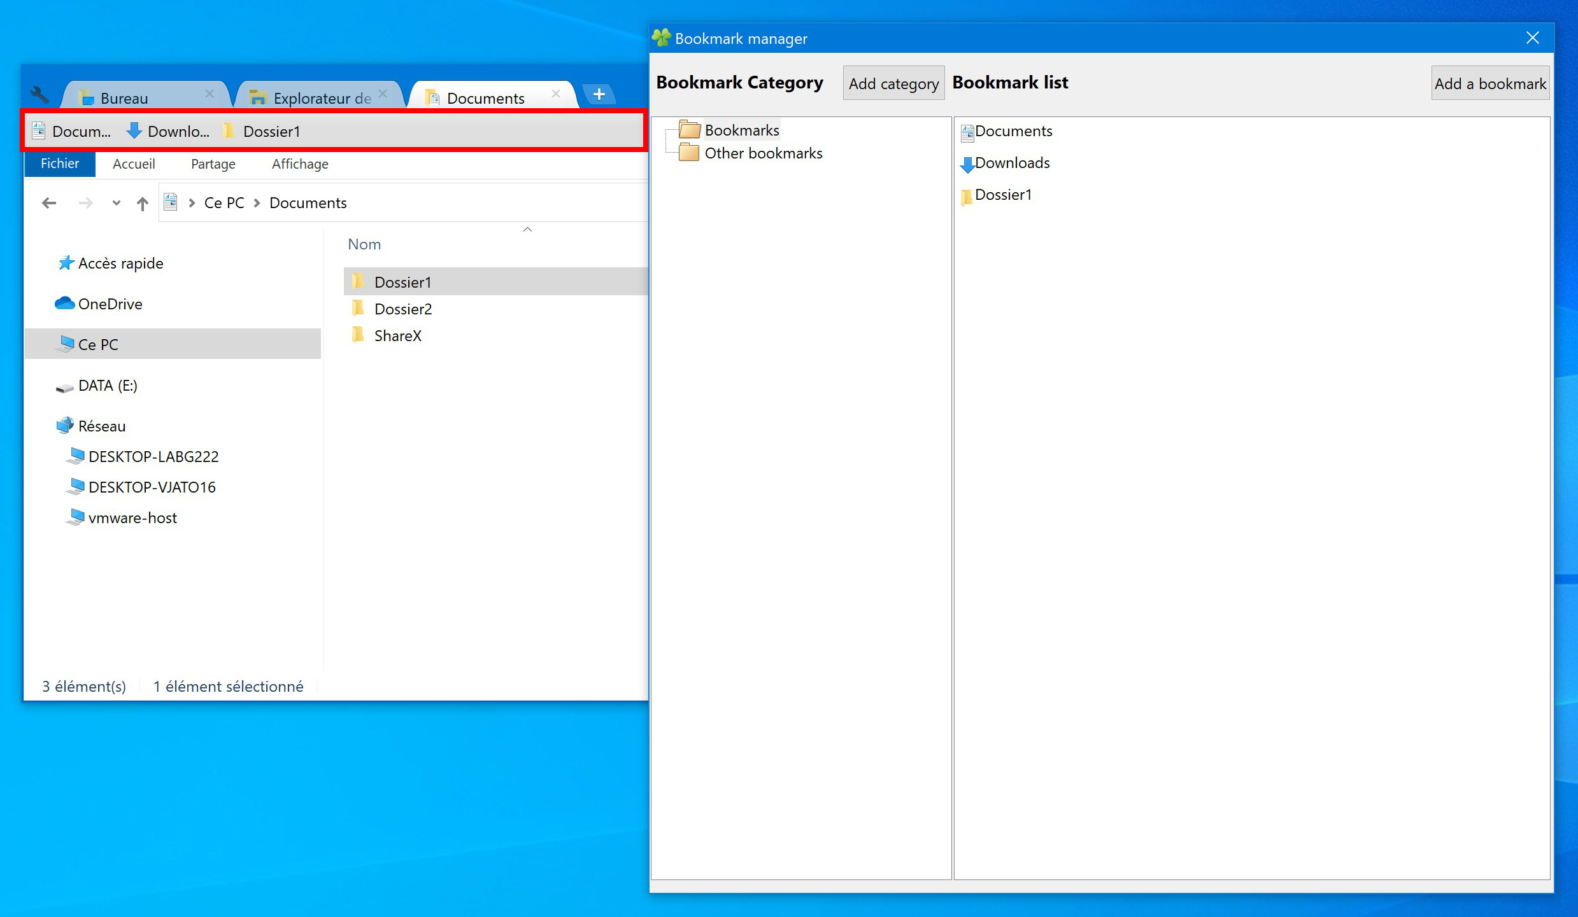Click the Downloads arrow icon in Bookmark list
The image size is (1578, 917).
coord(967,164)
